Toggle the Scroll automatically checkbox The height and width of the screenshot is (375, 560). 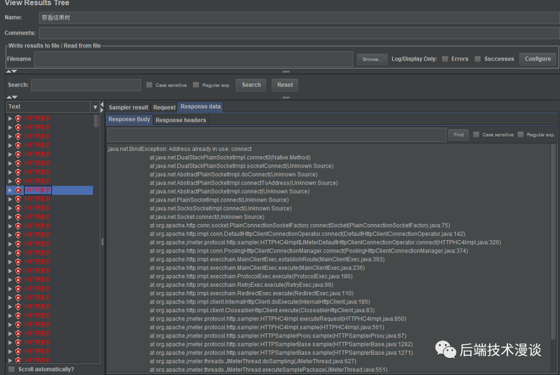pyautogui.click(x=11, y=369)
